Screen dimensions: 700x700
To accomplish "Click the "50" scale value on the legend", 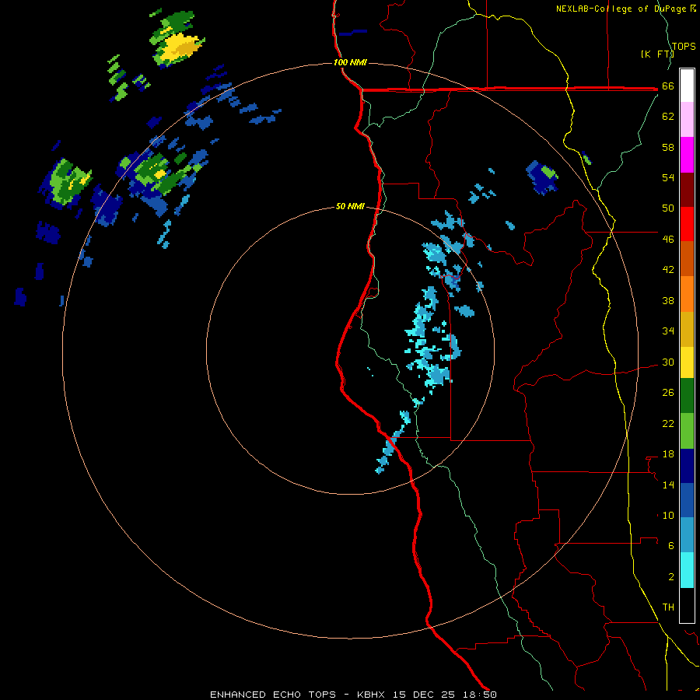I will point(668,208).
